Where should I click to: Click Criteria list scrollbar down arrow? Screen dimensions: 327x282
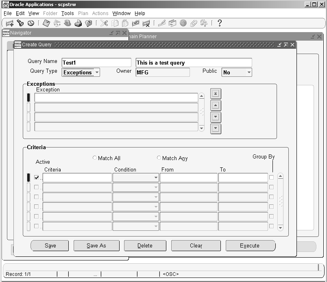281,228
